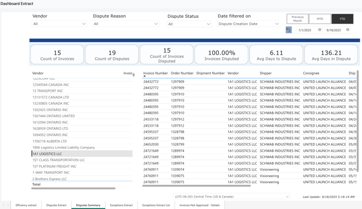Click the Count of Disputes card
Viewport: 362px width, 209px height.
tap(112, 55)
